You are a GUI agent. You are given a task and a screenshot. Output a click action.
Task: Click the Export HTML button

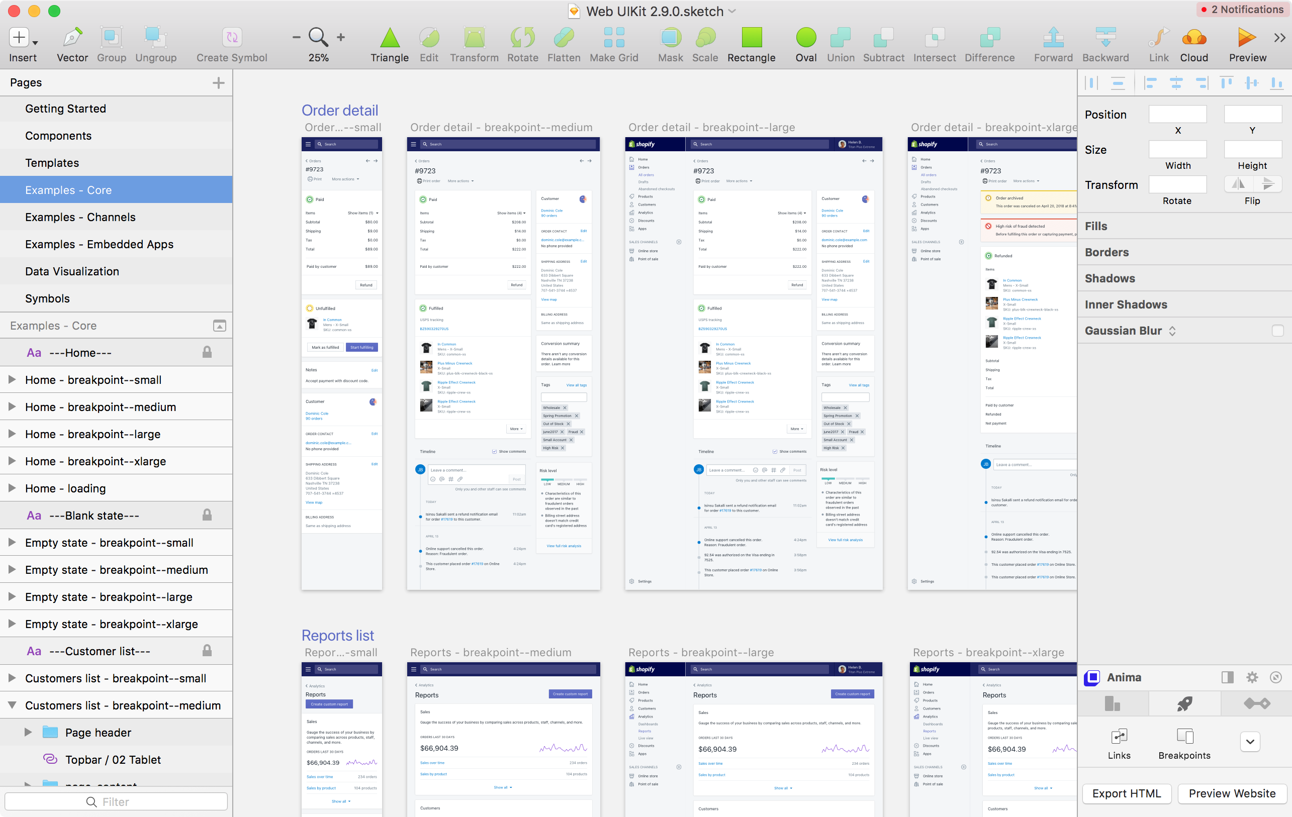tap(1128, 791)
